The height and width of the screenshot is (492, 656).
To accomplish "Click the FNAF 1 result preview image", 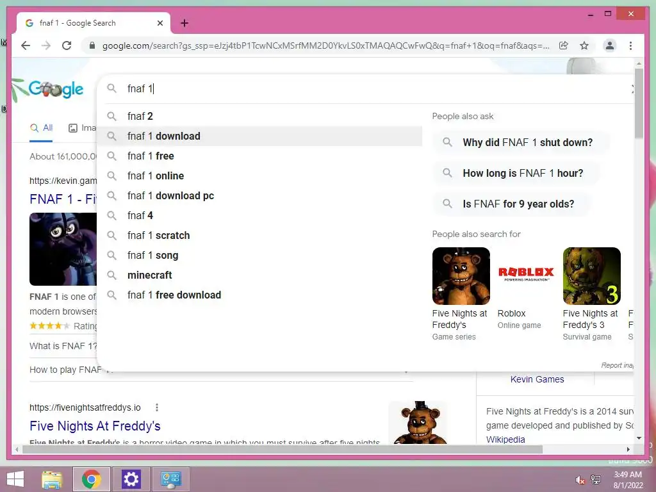I will click(63, 249).
